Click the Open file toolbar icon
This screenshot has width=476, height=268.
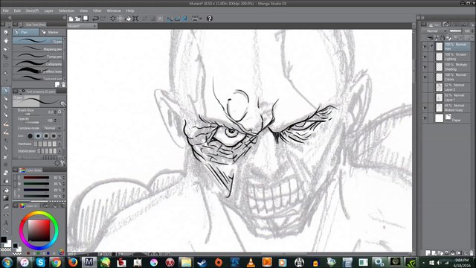coord(78,19)
